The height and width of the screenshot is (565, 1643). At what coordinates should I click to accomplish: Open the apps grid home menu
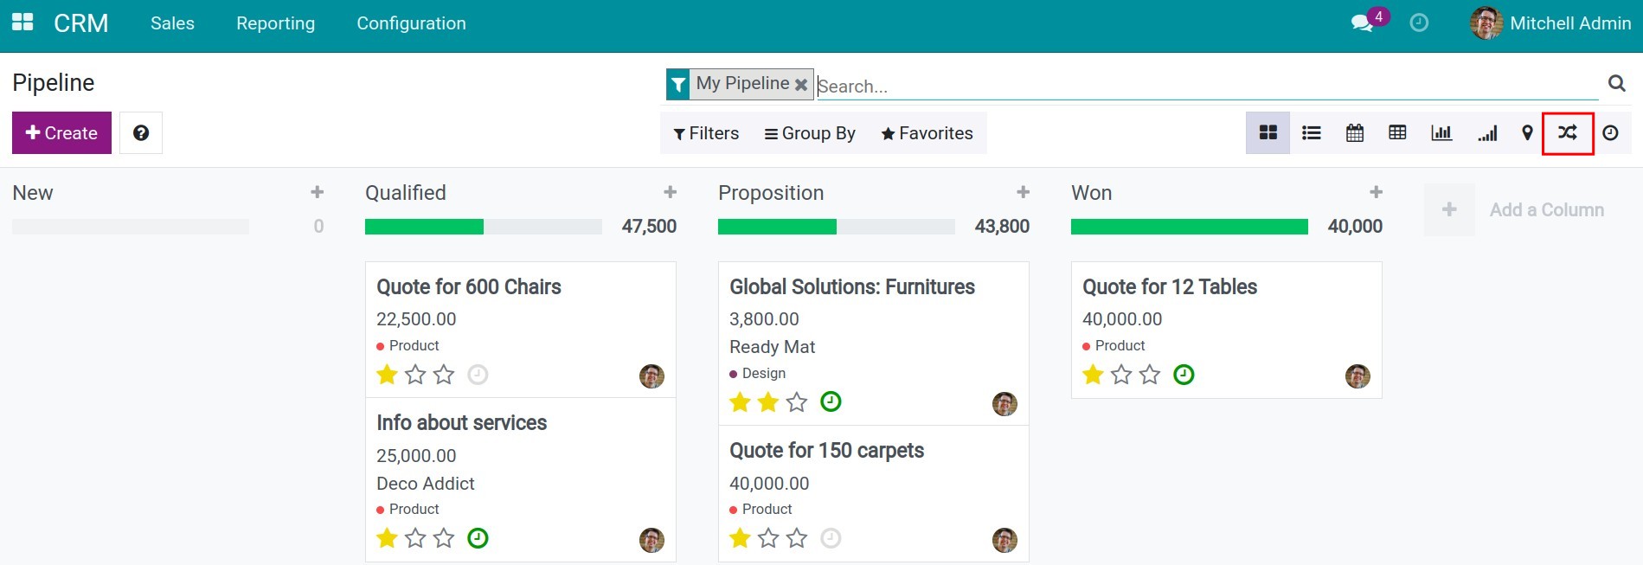pos(22,22)
